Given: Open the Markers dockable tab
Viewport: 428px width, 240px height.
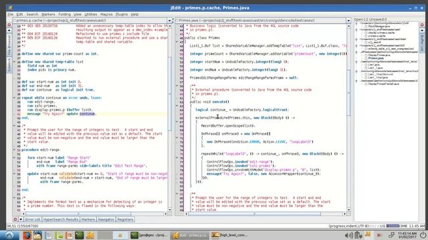Looking at the screenshot, I should [x=88, y=219].
